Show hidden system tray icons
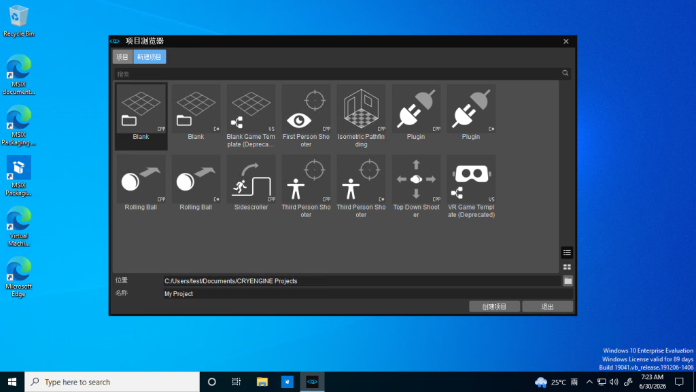Viewport: 696px width, 392px height. 589,382
